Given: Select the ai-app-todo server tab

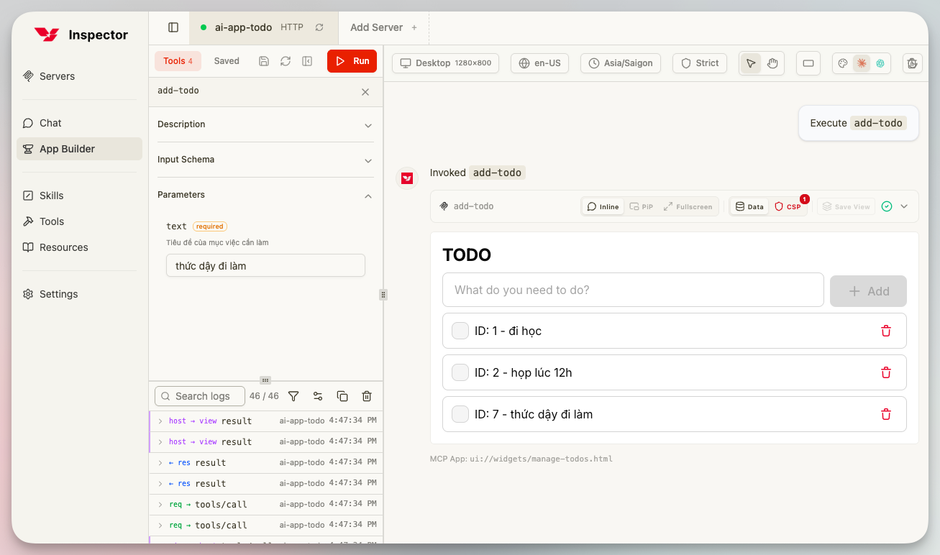Looking at the screenshot, I should click(x=263, y=27).
